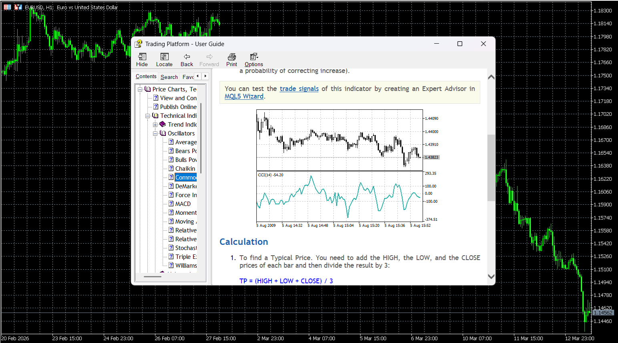
Task: Click the DeMarker topic page icon
Action: point(171,186)
